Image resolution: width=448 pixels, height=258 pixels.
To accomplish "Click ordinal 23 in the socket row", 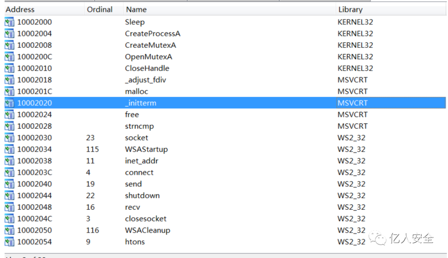I will [90, 138].
